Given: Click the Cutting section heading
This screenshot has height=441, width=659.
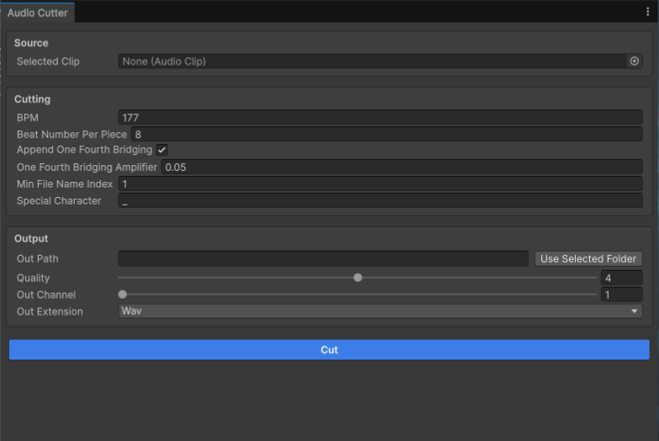Looking at the screenshot, I should [x=32, y=99].
